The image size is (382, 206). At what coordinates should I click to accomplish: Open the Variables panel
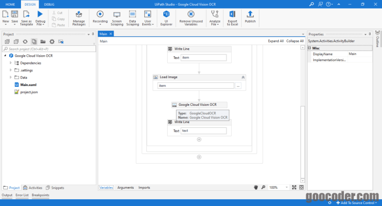[x=106, y=188]
